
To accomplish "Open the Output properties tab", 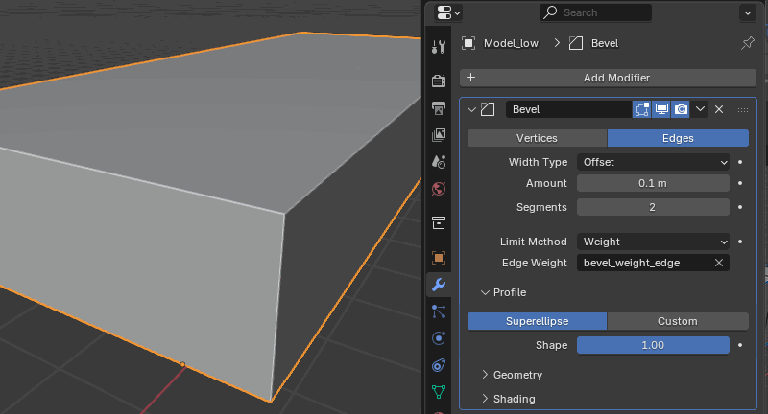I will click(x=439, y=108).
